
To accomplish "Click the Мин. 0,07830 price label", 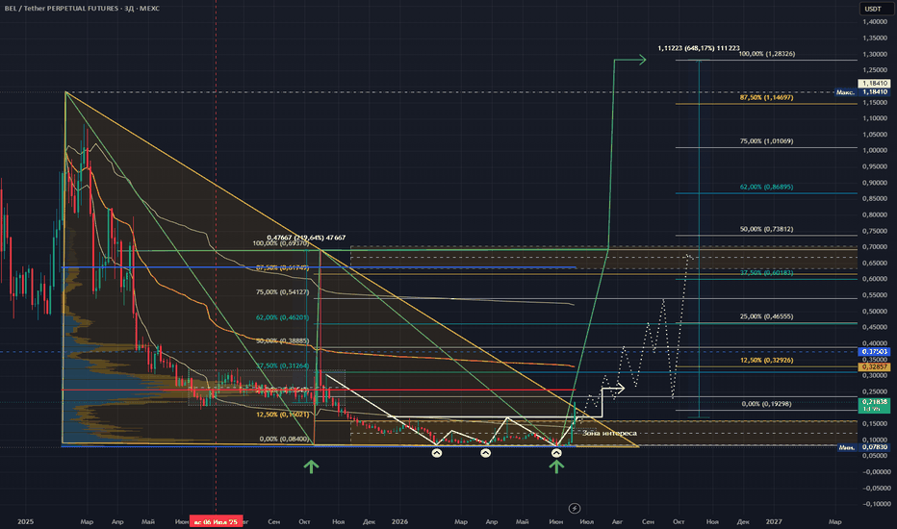I will click(862, 447).
